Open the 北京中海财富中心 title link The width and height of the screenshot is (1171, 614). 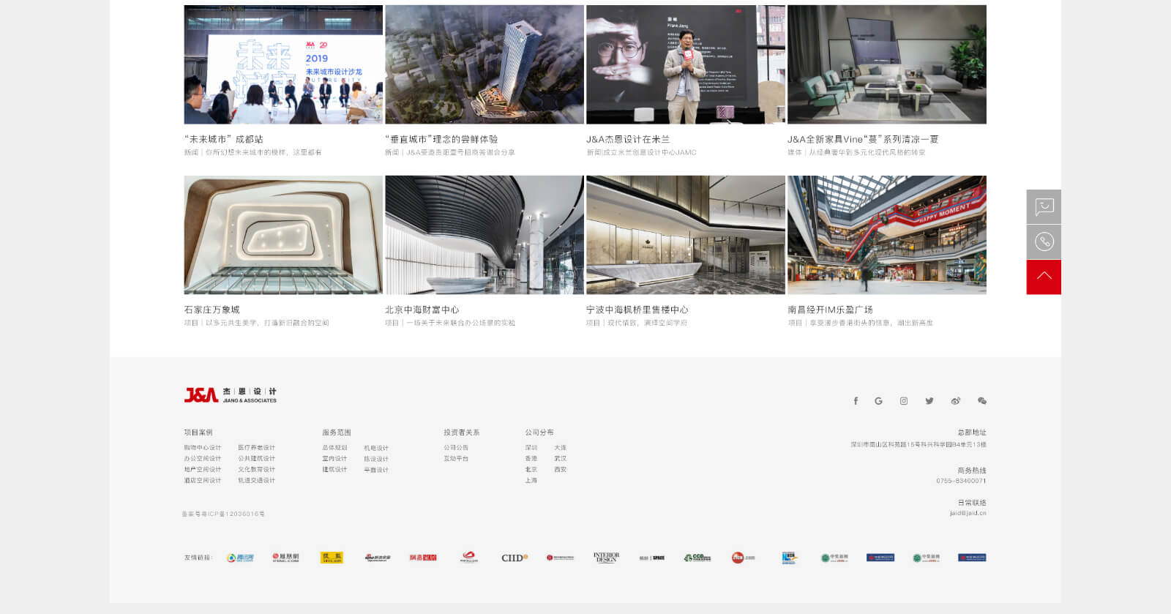pos(422,310)
